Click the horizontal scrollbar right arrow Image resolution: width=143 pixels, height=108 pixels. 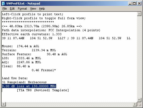tap(135, 104)
